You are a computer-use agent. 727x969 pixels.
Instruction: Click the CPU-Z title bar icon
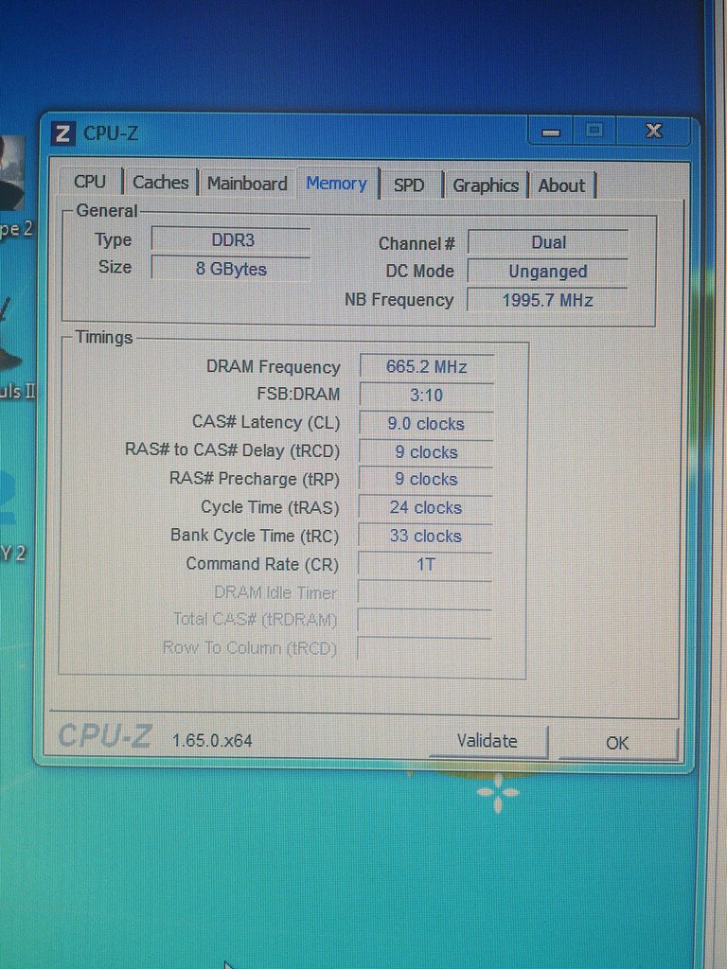(62, 133)
